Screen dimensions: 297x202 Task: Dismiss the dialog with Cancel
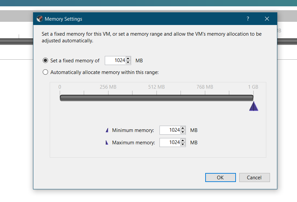(x=254, y=177)
